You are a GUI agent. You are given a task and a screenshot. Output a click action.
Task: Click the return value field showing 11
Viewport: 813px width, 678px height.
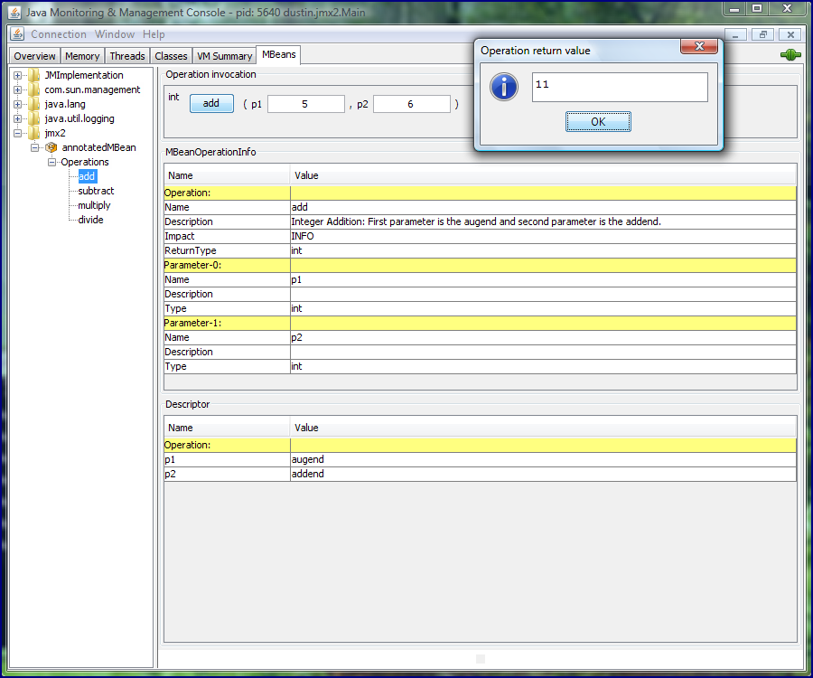620,87
